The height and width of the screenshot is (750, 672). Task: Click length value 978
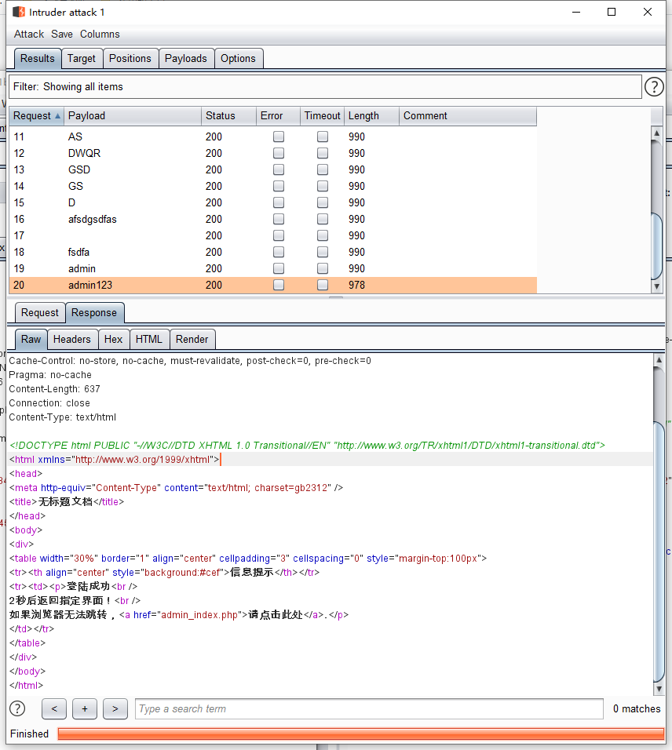[x=356, y=285]
